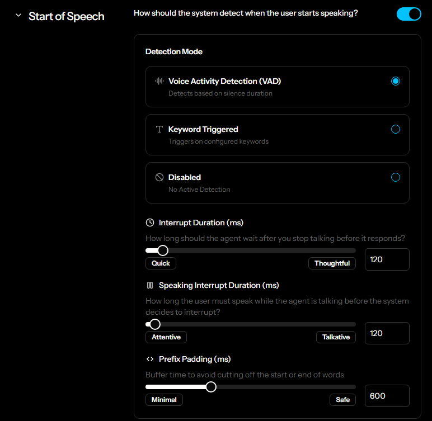This screenshot has height=421, width=432.
Task: Click the text icon beside Keyword Triggered
Action: [x=159, y=129]
